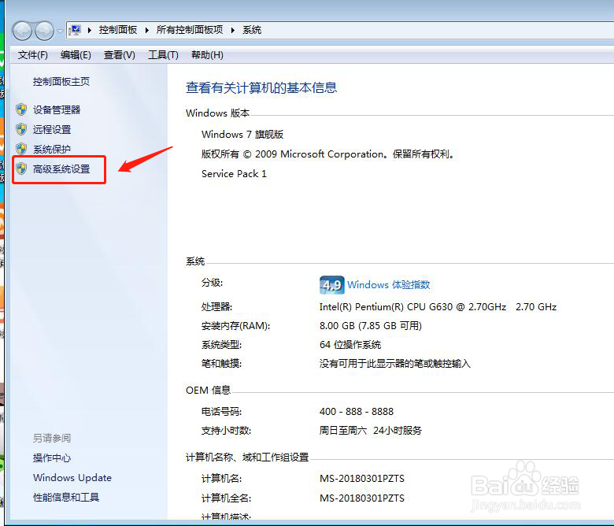Open 系统保护 link

click(52, 150)
